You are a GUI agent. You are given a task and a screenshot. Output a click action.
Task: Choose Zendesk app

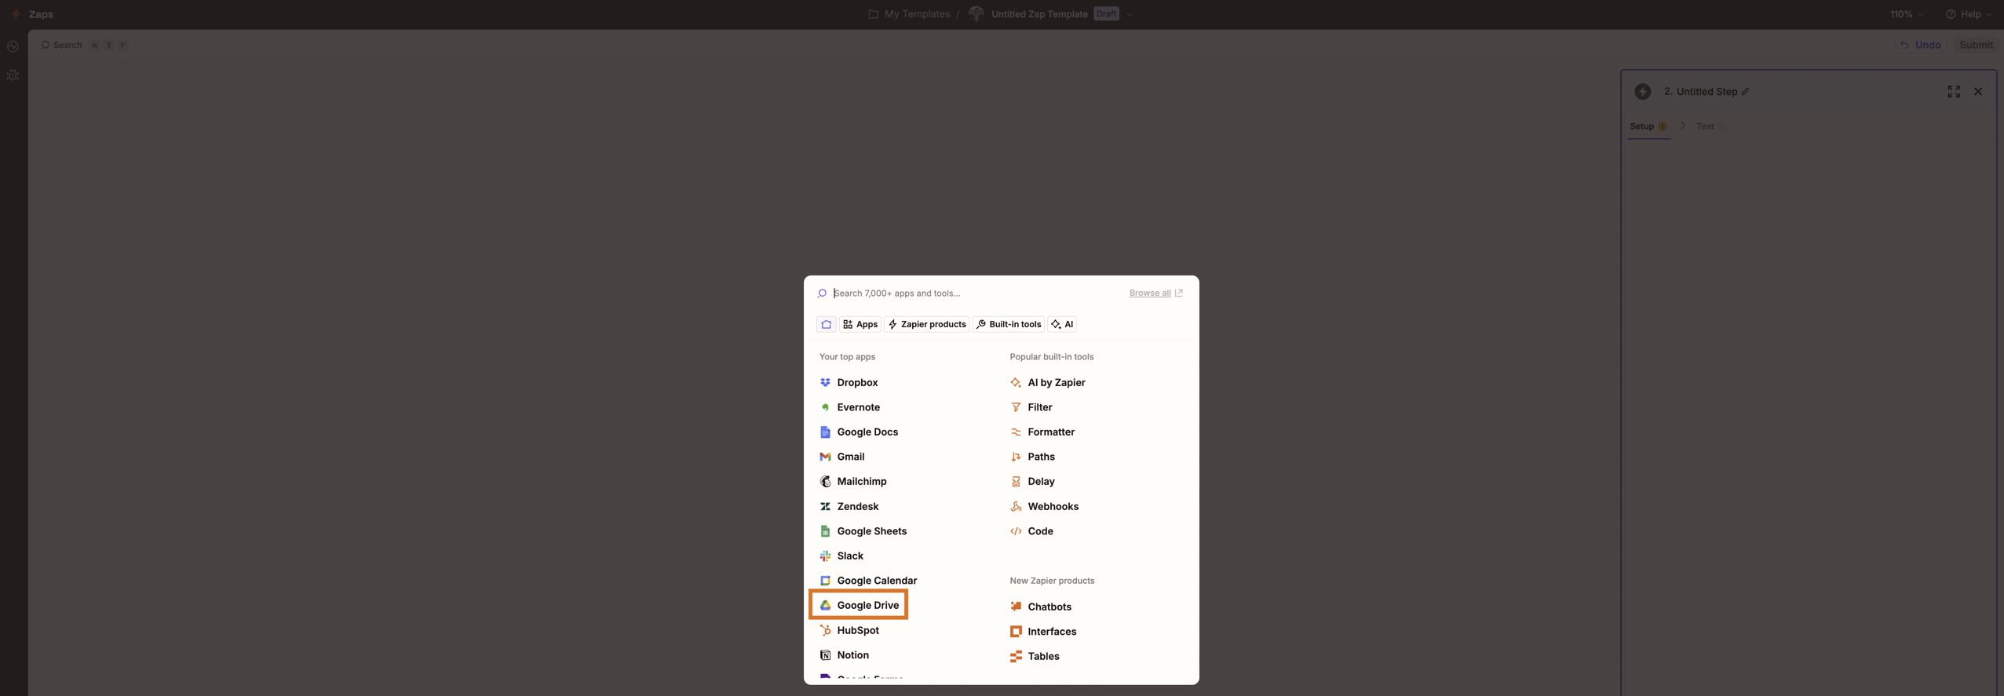tap(849, 506)
